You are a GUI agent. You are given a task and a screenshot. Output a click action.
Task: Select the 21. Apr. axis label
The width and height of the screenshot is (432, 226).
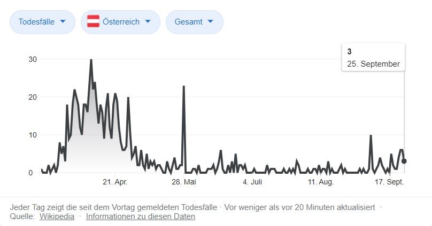(x=115, y=182)
